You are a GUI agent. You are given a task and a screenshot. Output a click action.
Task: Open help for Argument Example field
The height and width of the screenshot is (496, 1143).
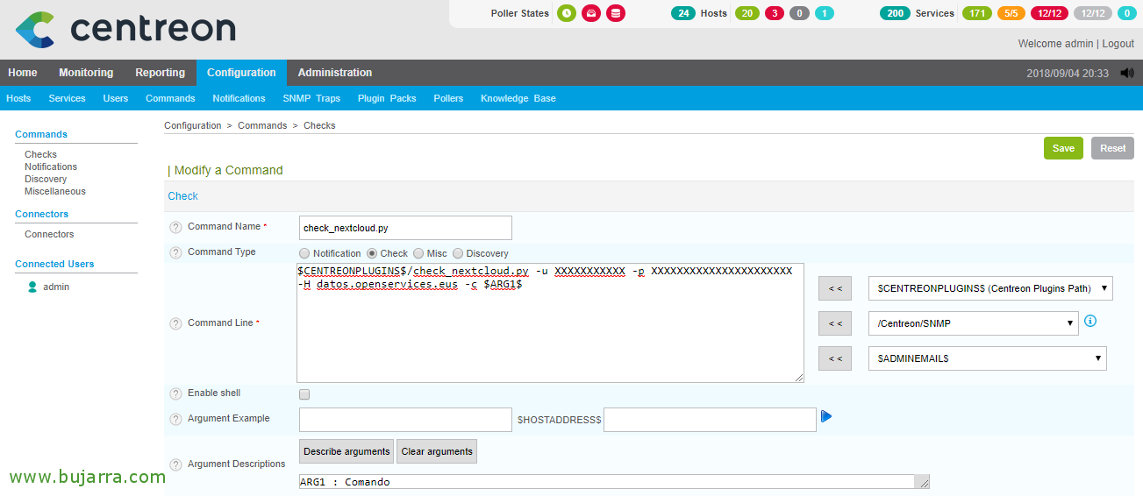point(175,419)
